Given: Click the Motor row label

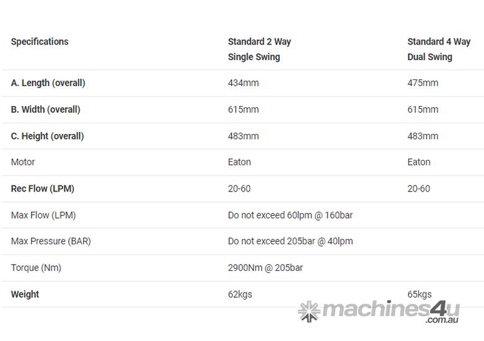Looking at the screenshot, I should click(23, 162).
